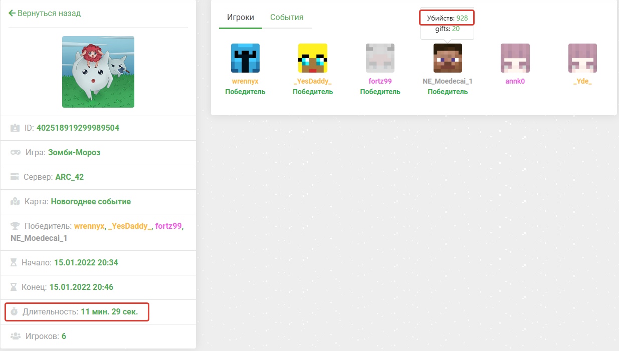Screen dimensions: 619x351
Task: Click wrennyx's blue knight avatar
Action: tap(245, 58)
